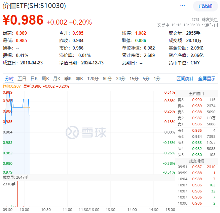The width and height of the screenshot is (220, 213).
Task: Select the 分时 chart tab
Action: (x=9, y=79)
